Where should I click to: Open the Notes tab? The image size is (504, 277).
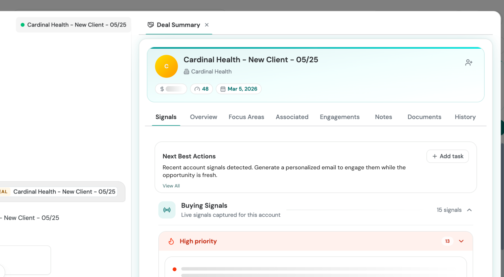(x=384, y=117)
